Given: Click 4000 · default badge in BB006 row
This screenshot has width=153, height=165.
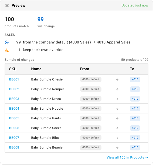Looking at the screenshot, I should (91, 128).
